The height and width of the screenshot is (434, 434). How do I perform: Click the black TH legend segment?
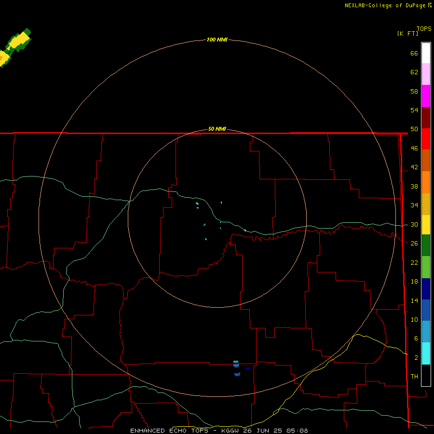pos(426,375)
